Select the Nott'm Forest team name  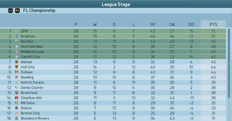point(32,82)
